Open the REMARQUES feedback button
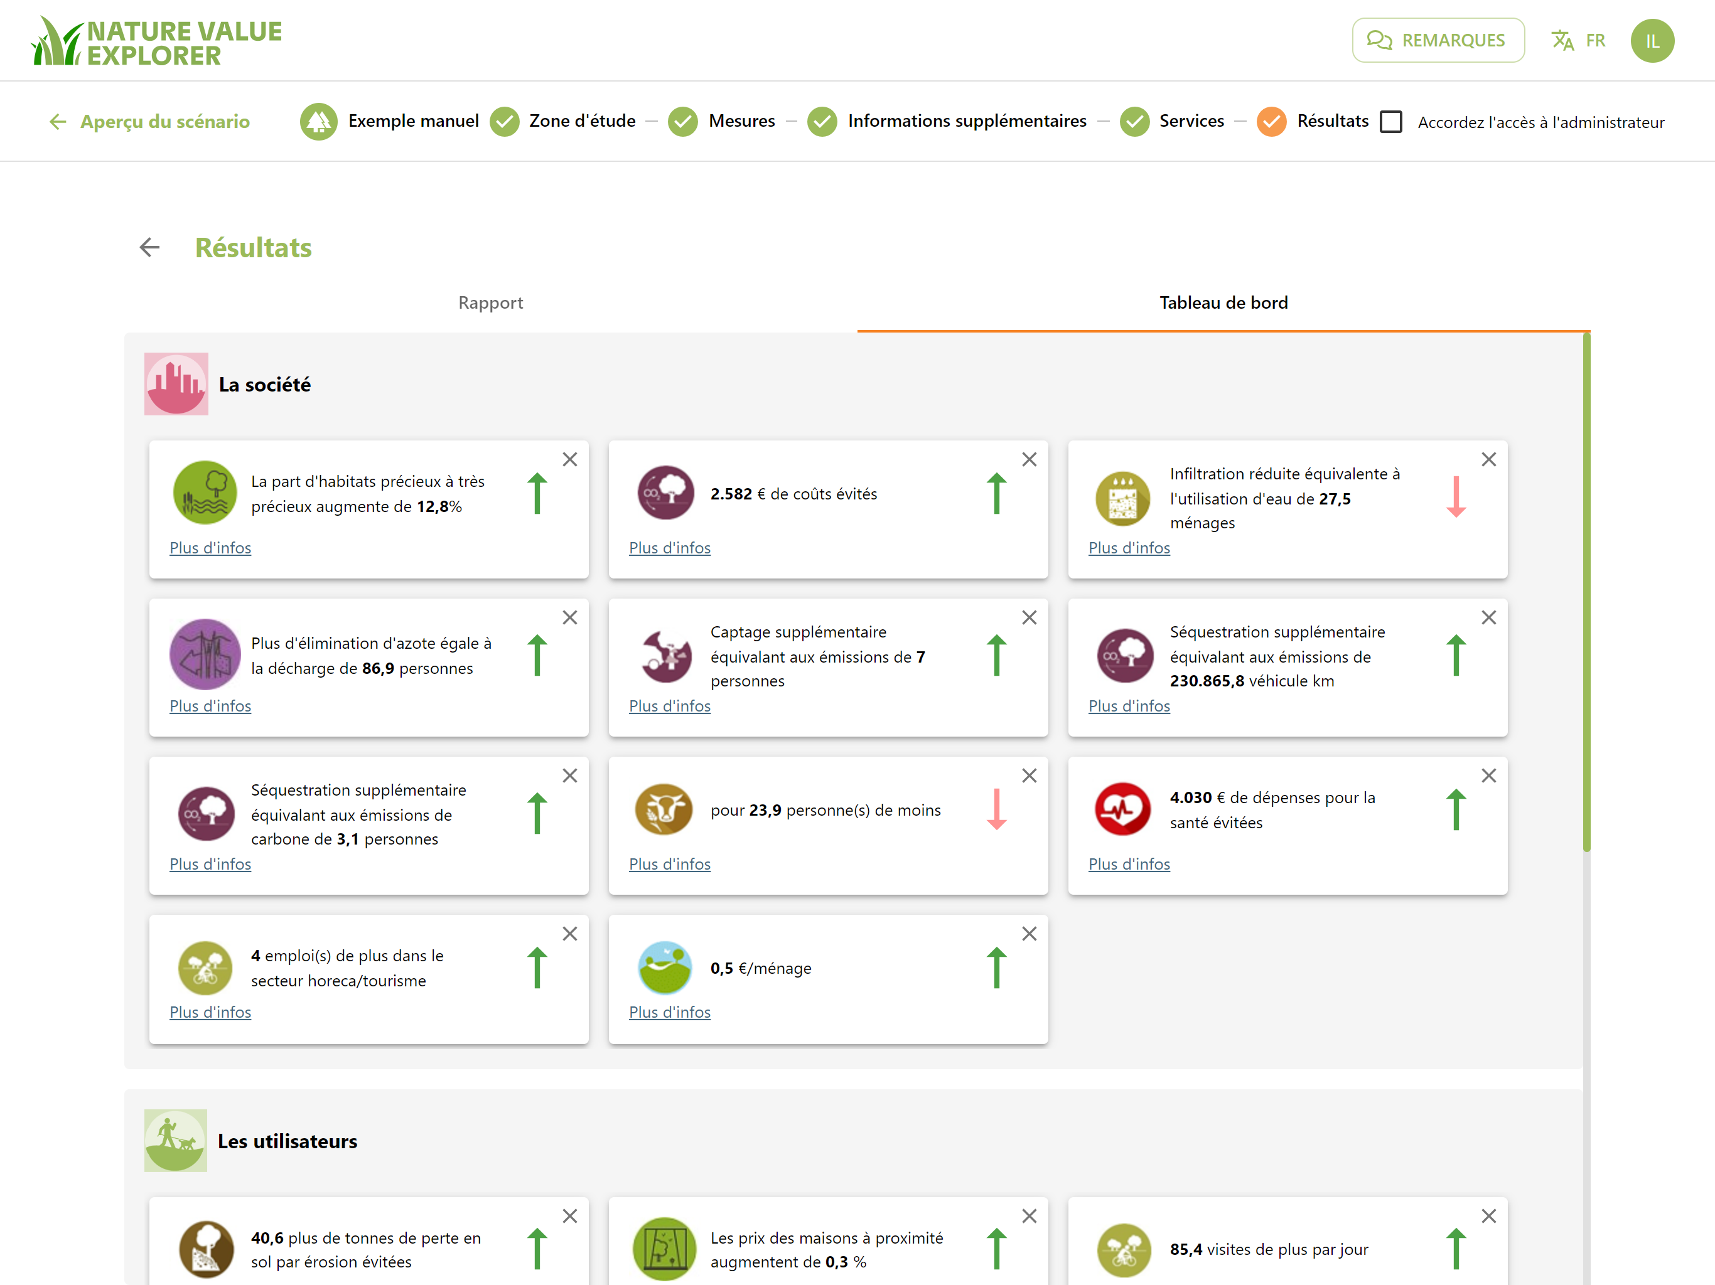The width and height of the screenshot is (1715, 1285). pos(1438,40)
